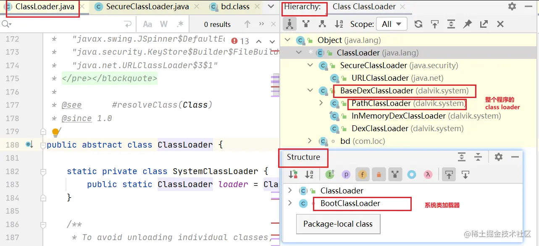Expand all nodes in Hierarchy toolbar
This screenshot has width=539, height=246.
(451, 24)
